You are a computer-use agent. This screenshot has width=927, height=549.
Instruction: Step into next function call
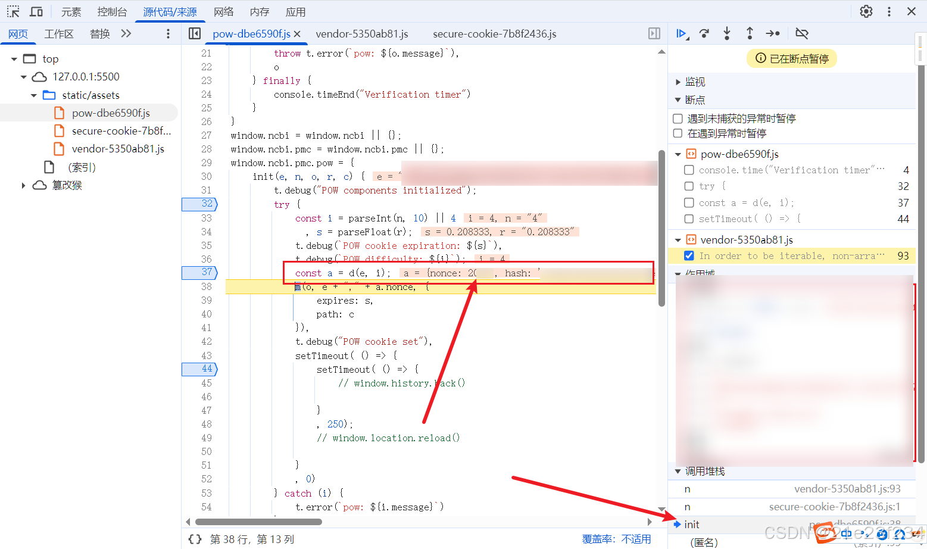[727, 33]
